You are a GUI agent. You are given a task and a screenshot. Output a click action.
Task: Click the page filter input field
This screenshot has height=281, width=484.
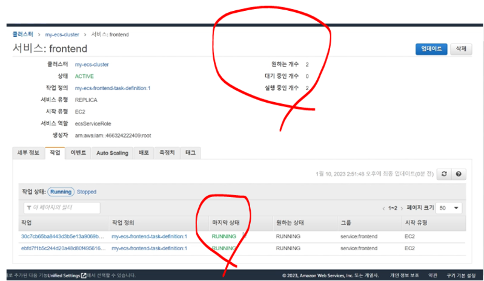[x=62, y=208]
